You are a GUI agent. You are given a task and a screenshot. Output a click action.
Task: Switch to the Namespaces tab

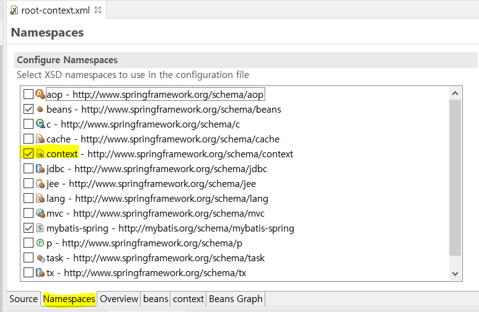(69, 298)
